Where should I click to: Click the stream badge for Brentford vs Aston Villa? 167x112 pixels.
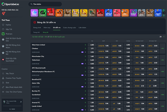coord(82,87)
